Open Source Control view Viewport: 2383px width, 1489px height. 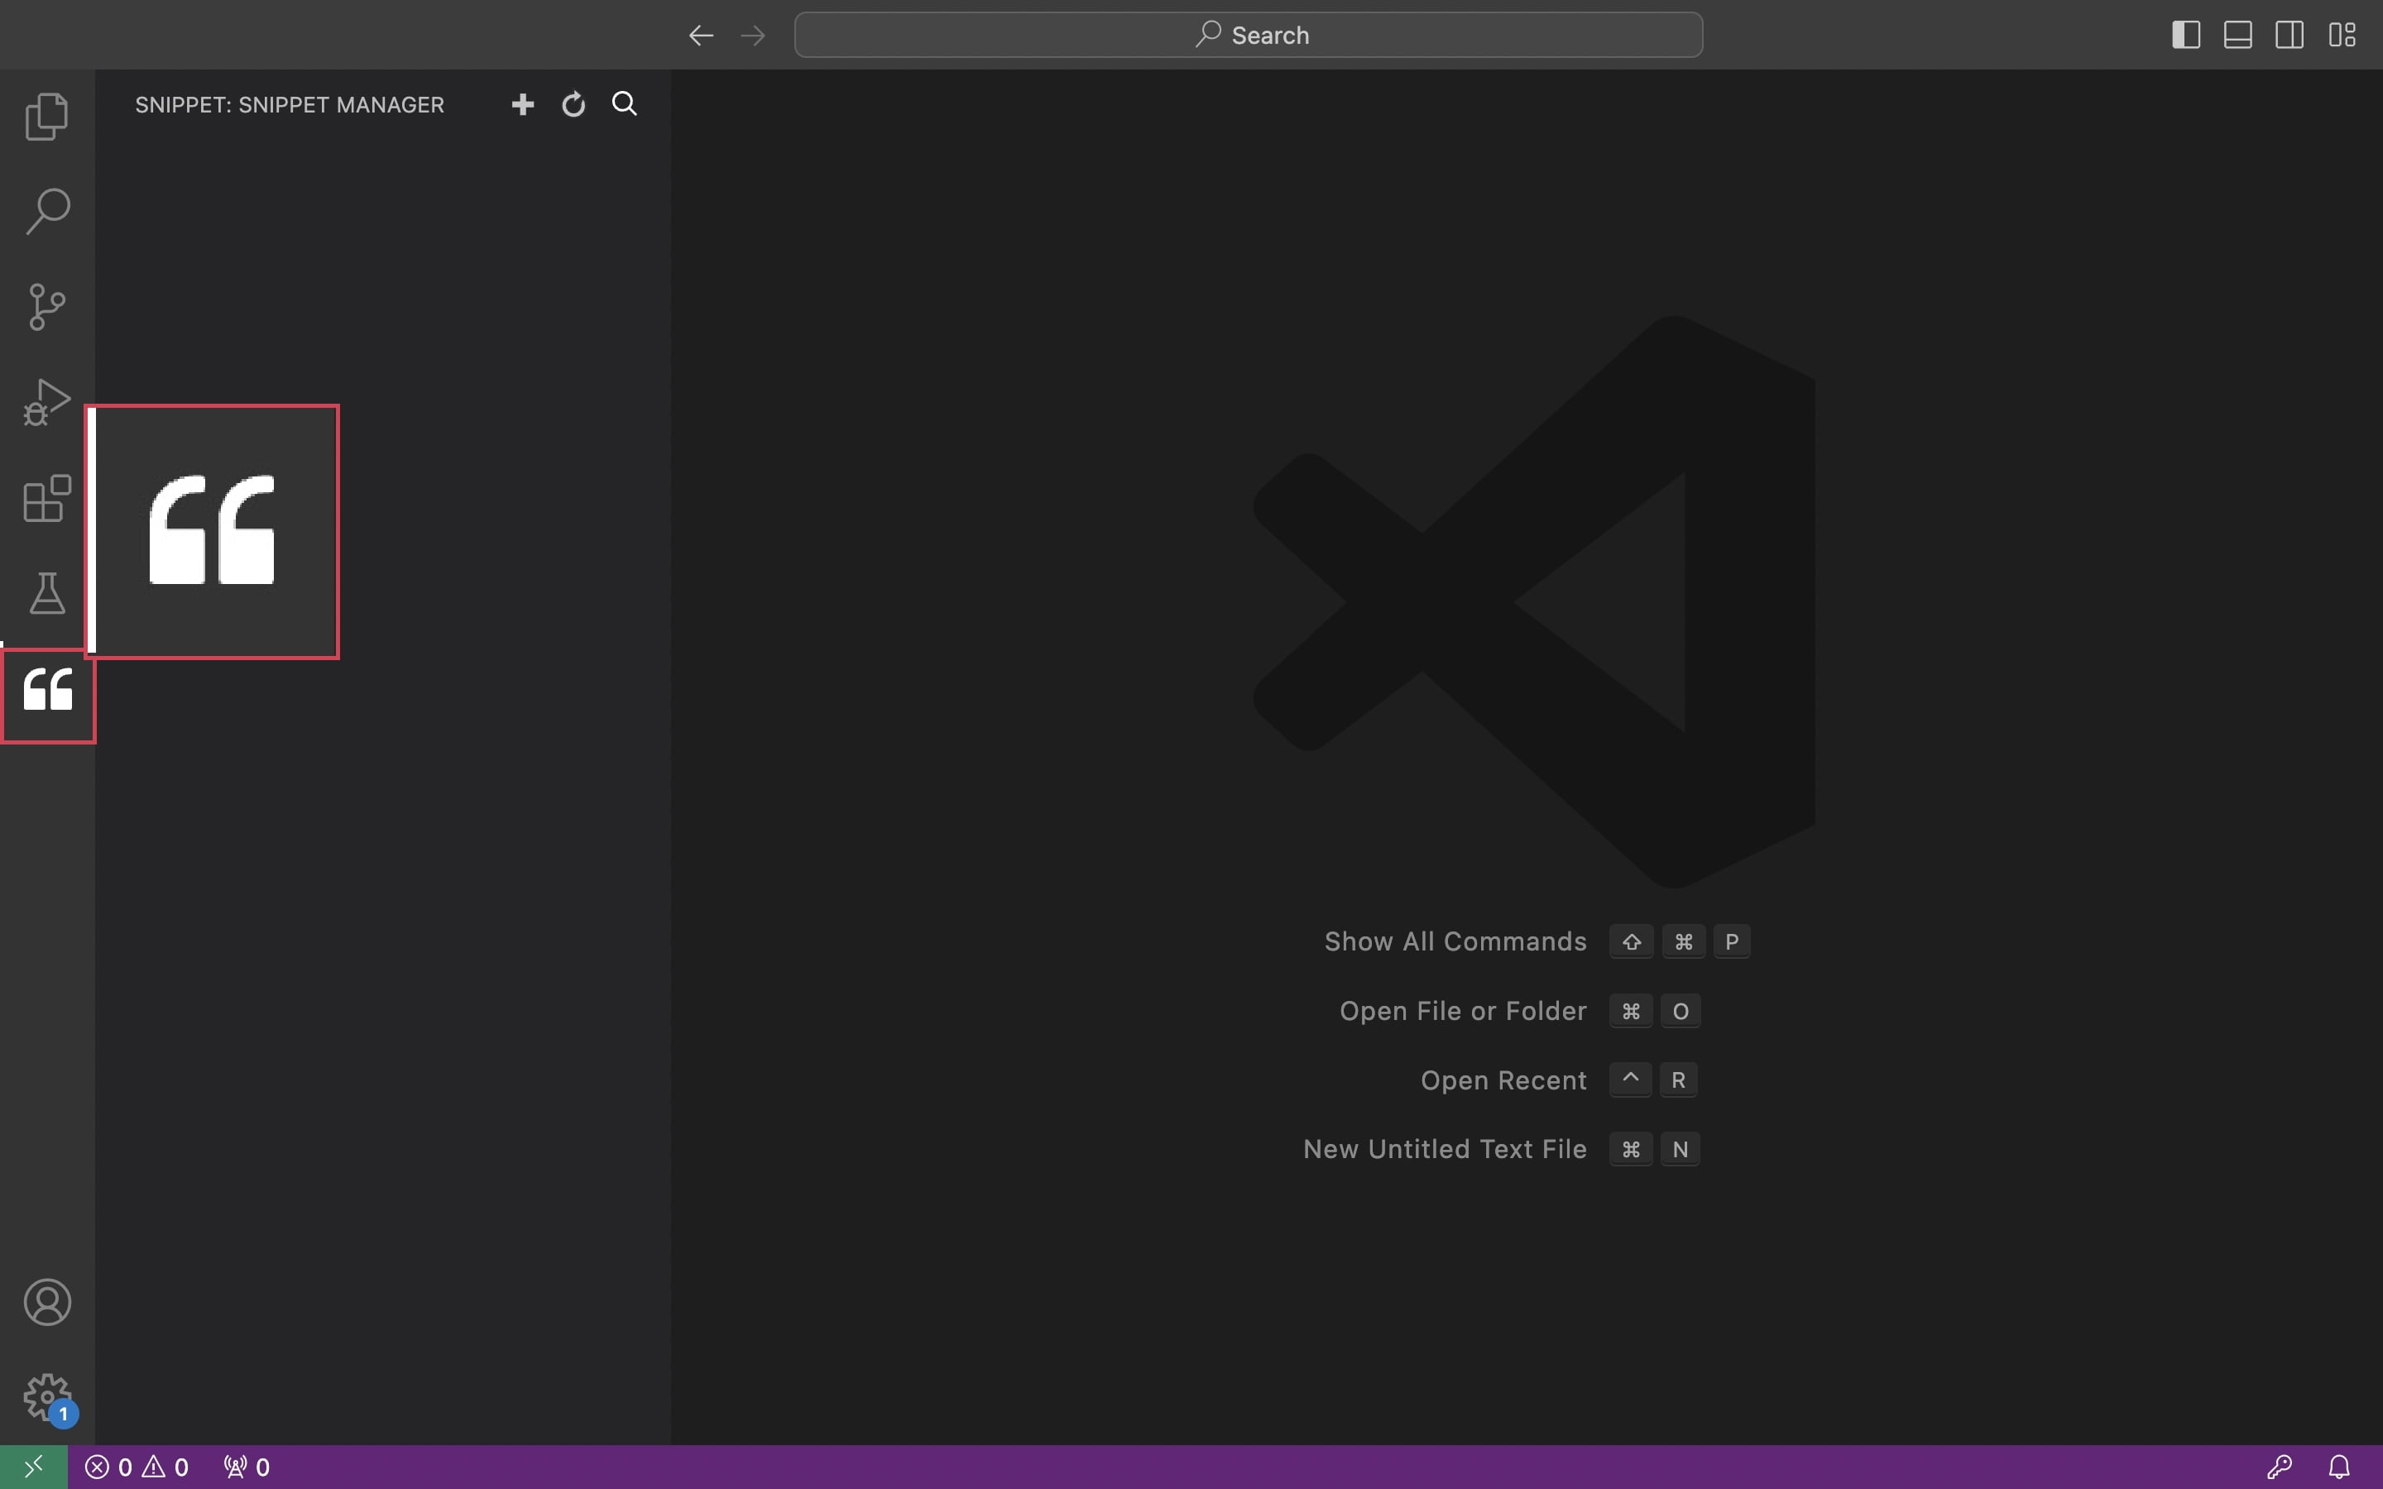tap(47, 306)
